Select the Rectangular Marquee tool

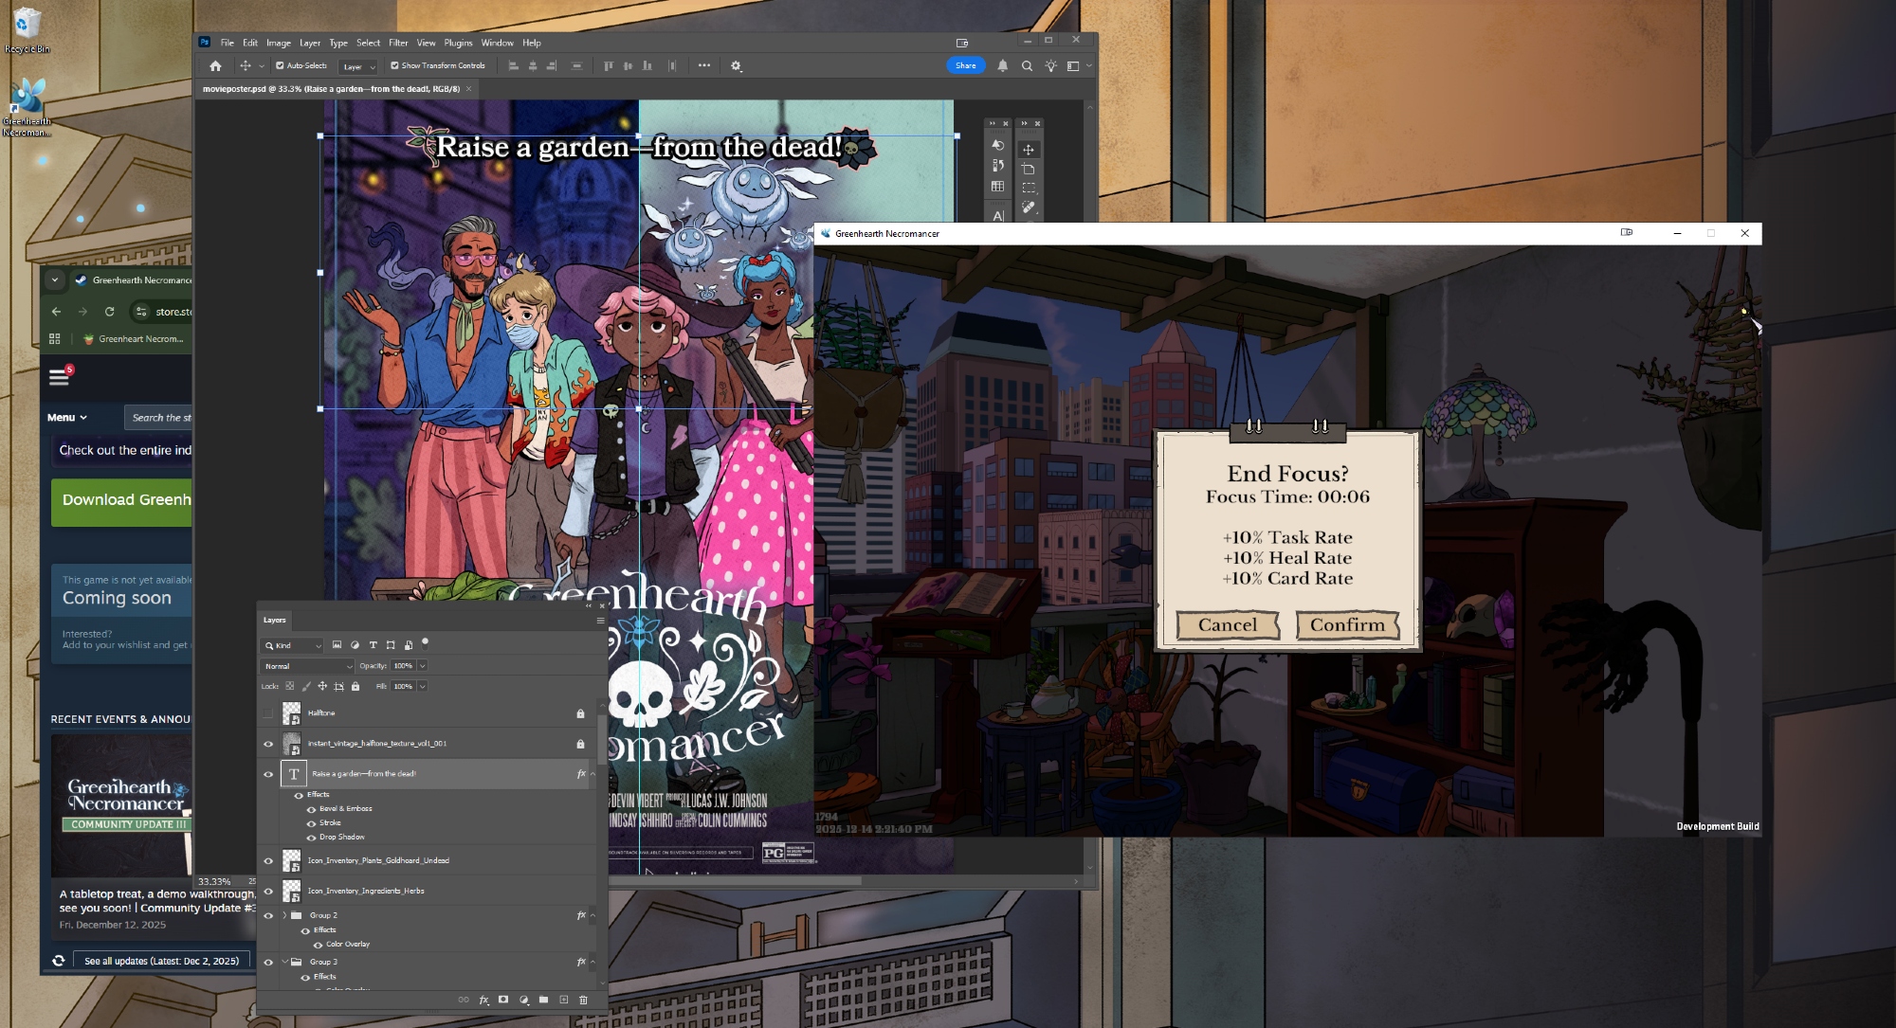pyautogui.click(x=1029, y=188)
